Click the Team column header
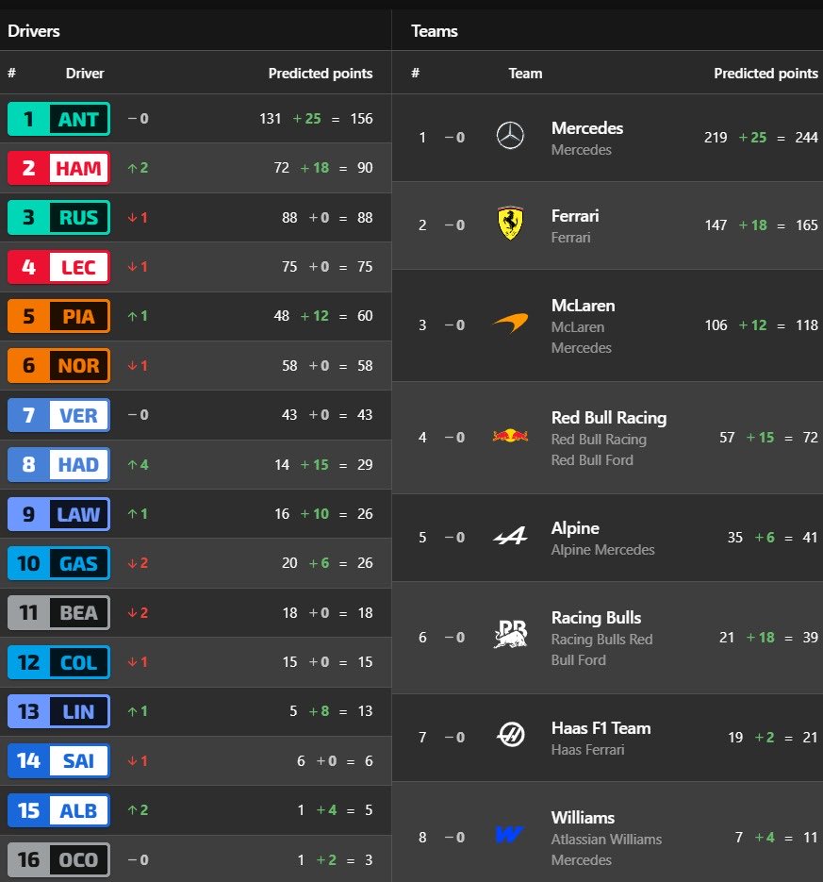 coord(526,74)
